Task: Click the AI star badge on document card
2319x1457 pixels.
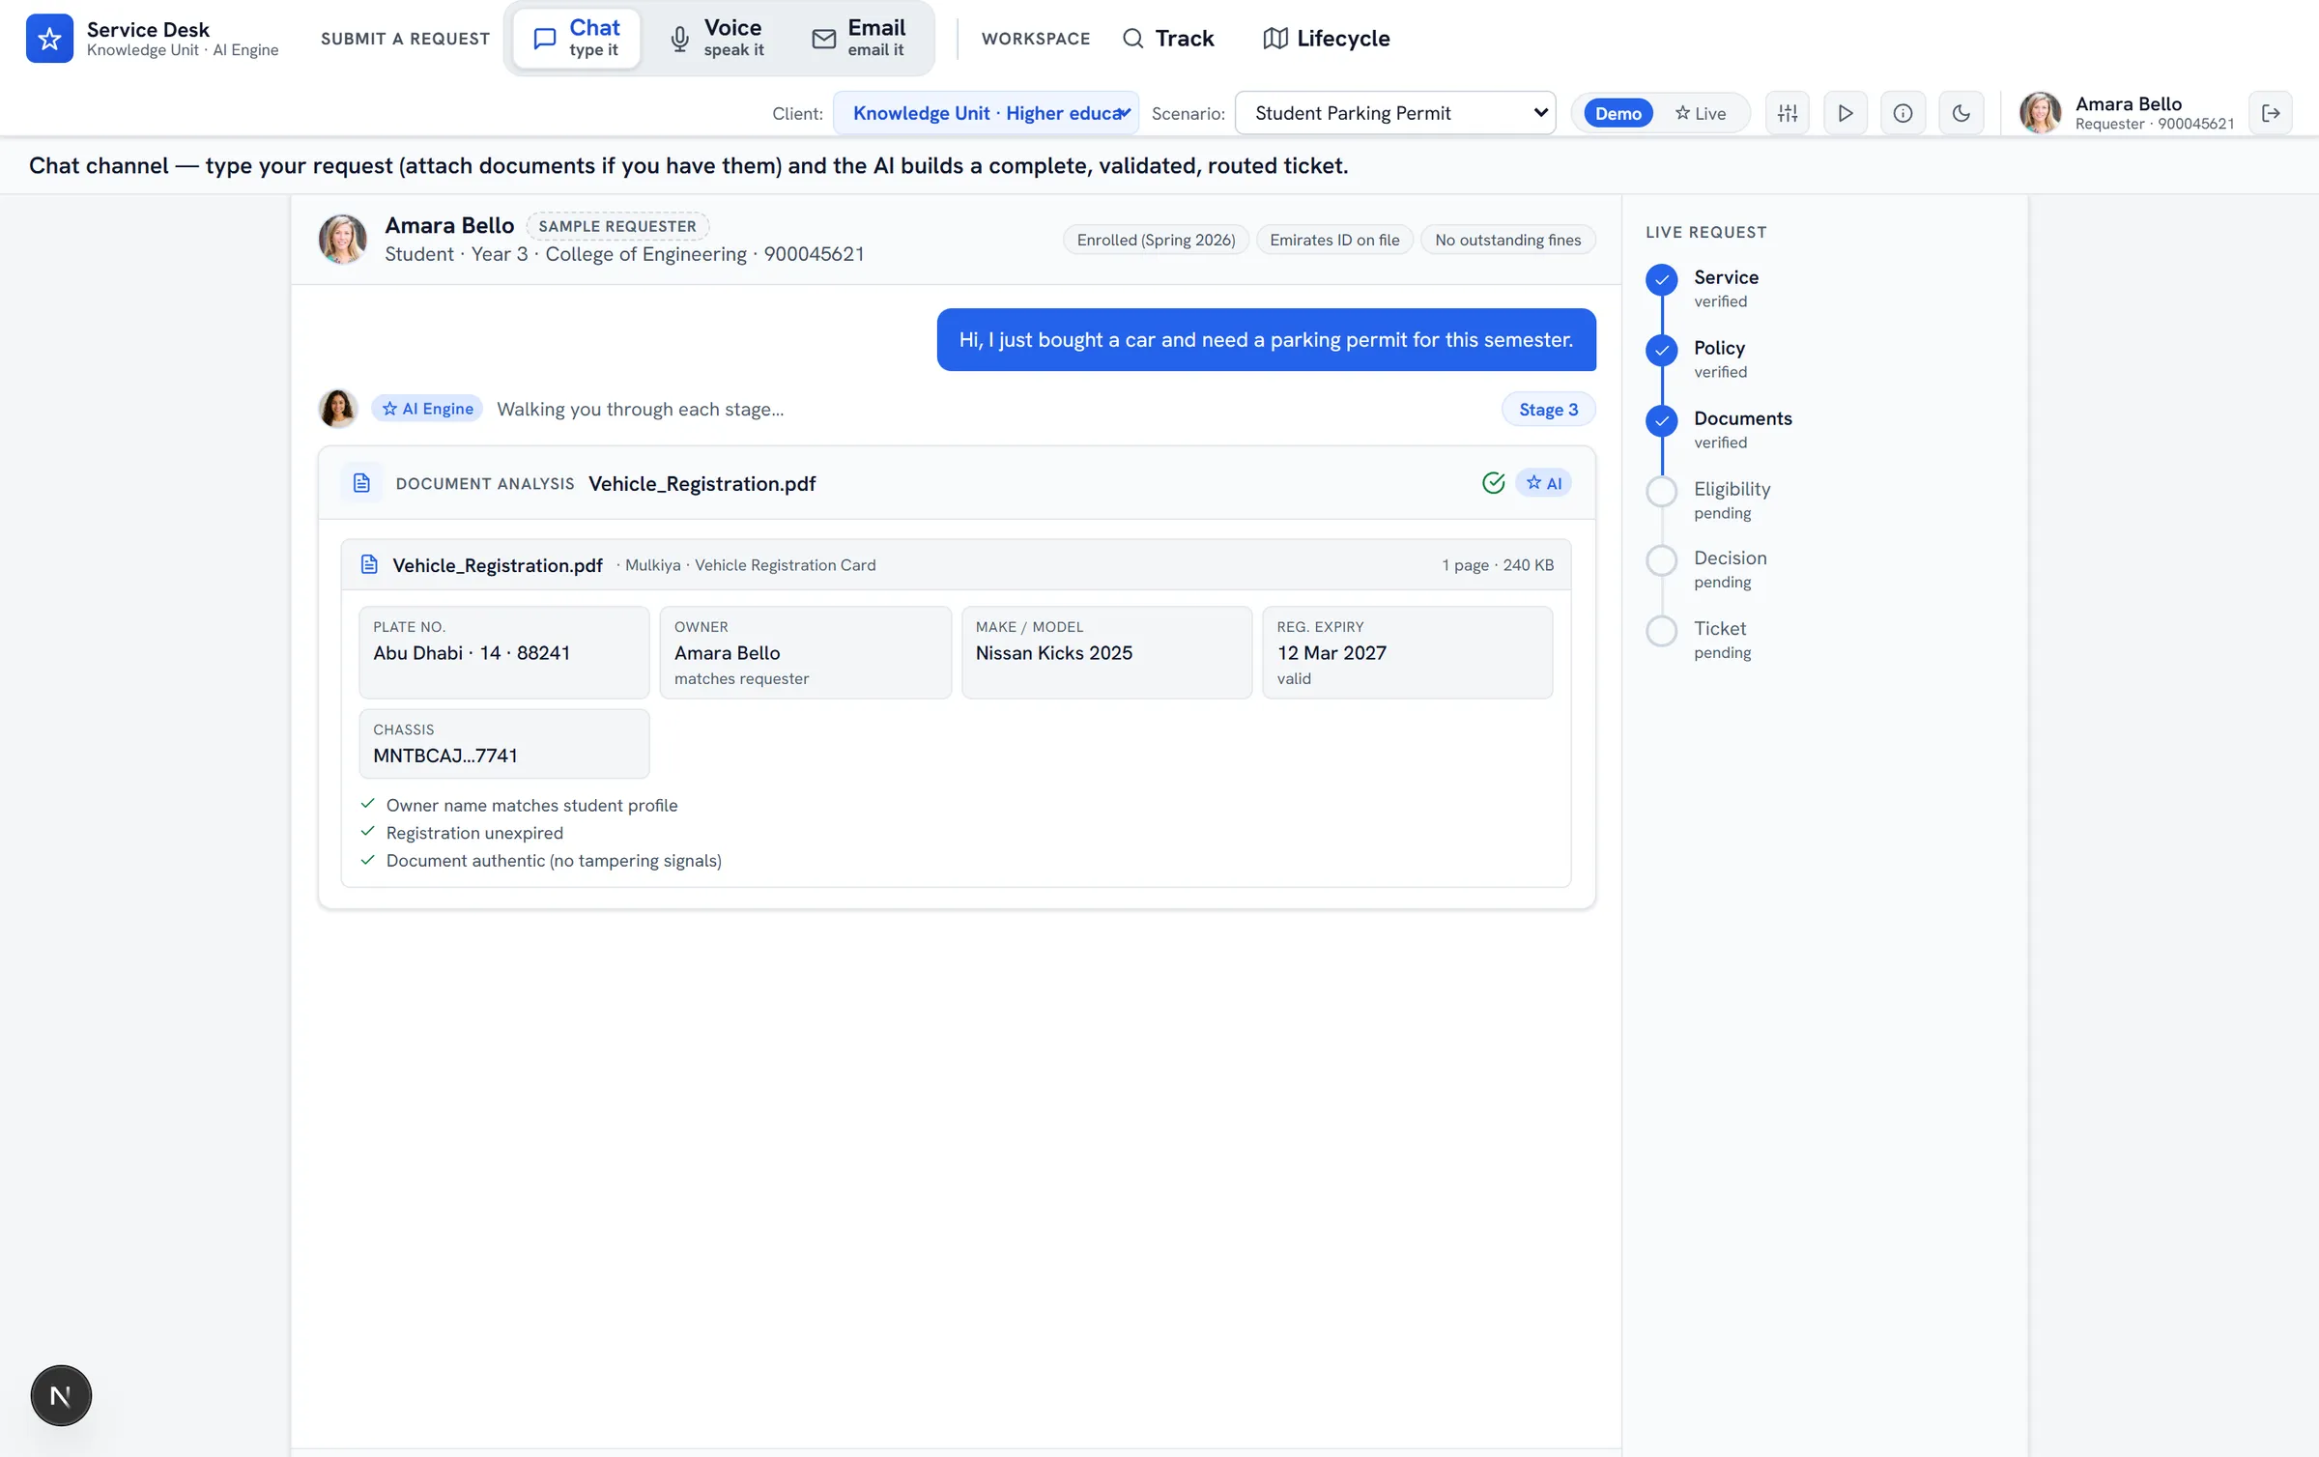Action: point(1544,483)
